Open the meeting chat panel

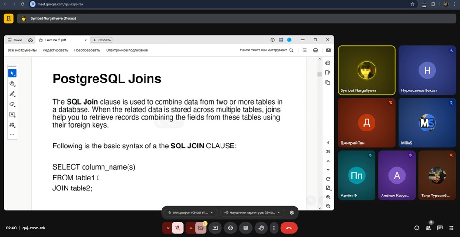pos(440,228)
